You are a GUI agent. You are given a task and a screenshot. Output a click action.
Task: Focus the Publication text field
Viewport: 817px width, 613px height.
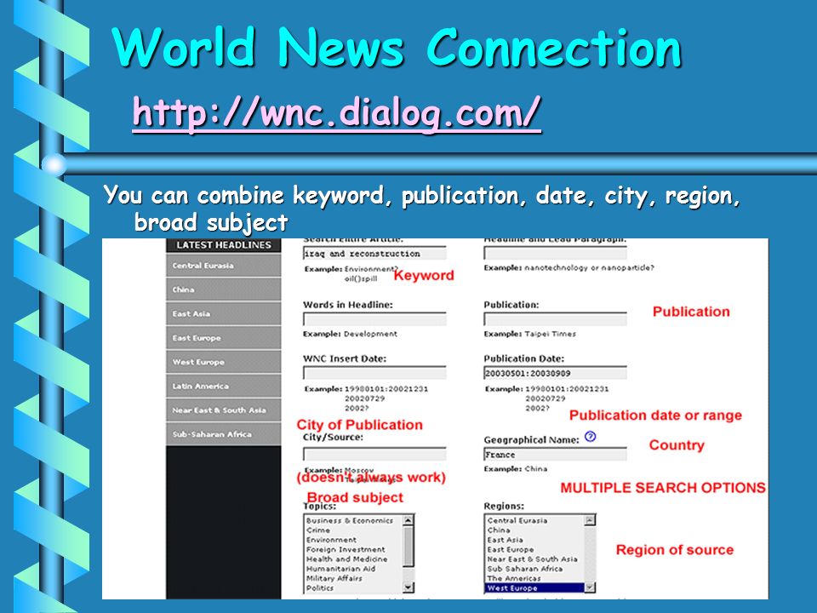click(555, 319)
